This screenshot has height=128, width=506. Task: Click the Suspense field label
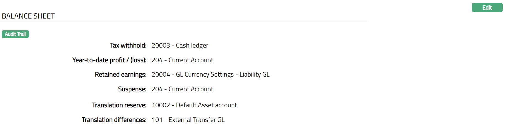click(x=132, y=89)
